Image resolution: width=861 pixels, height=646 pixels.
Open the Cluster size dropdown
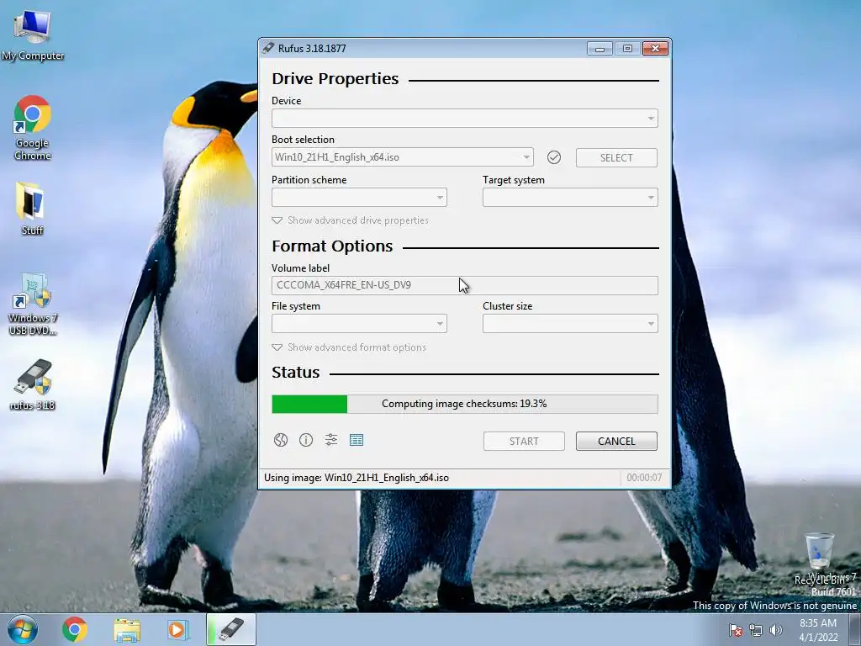click(570, 324)
